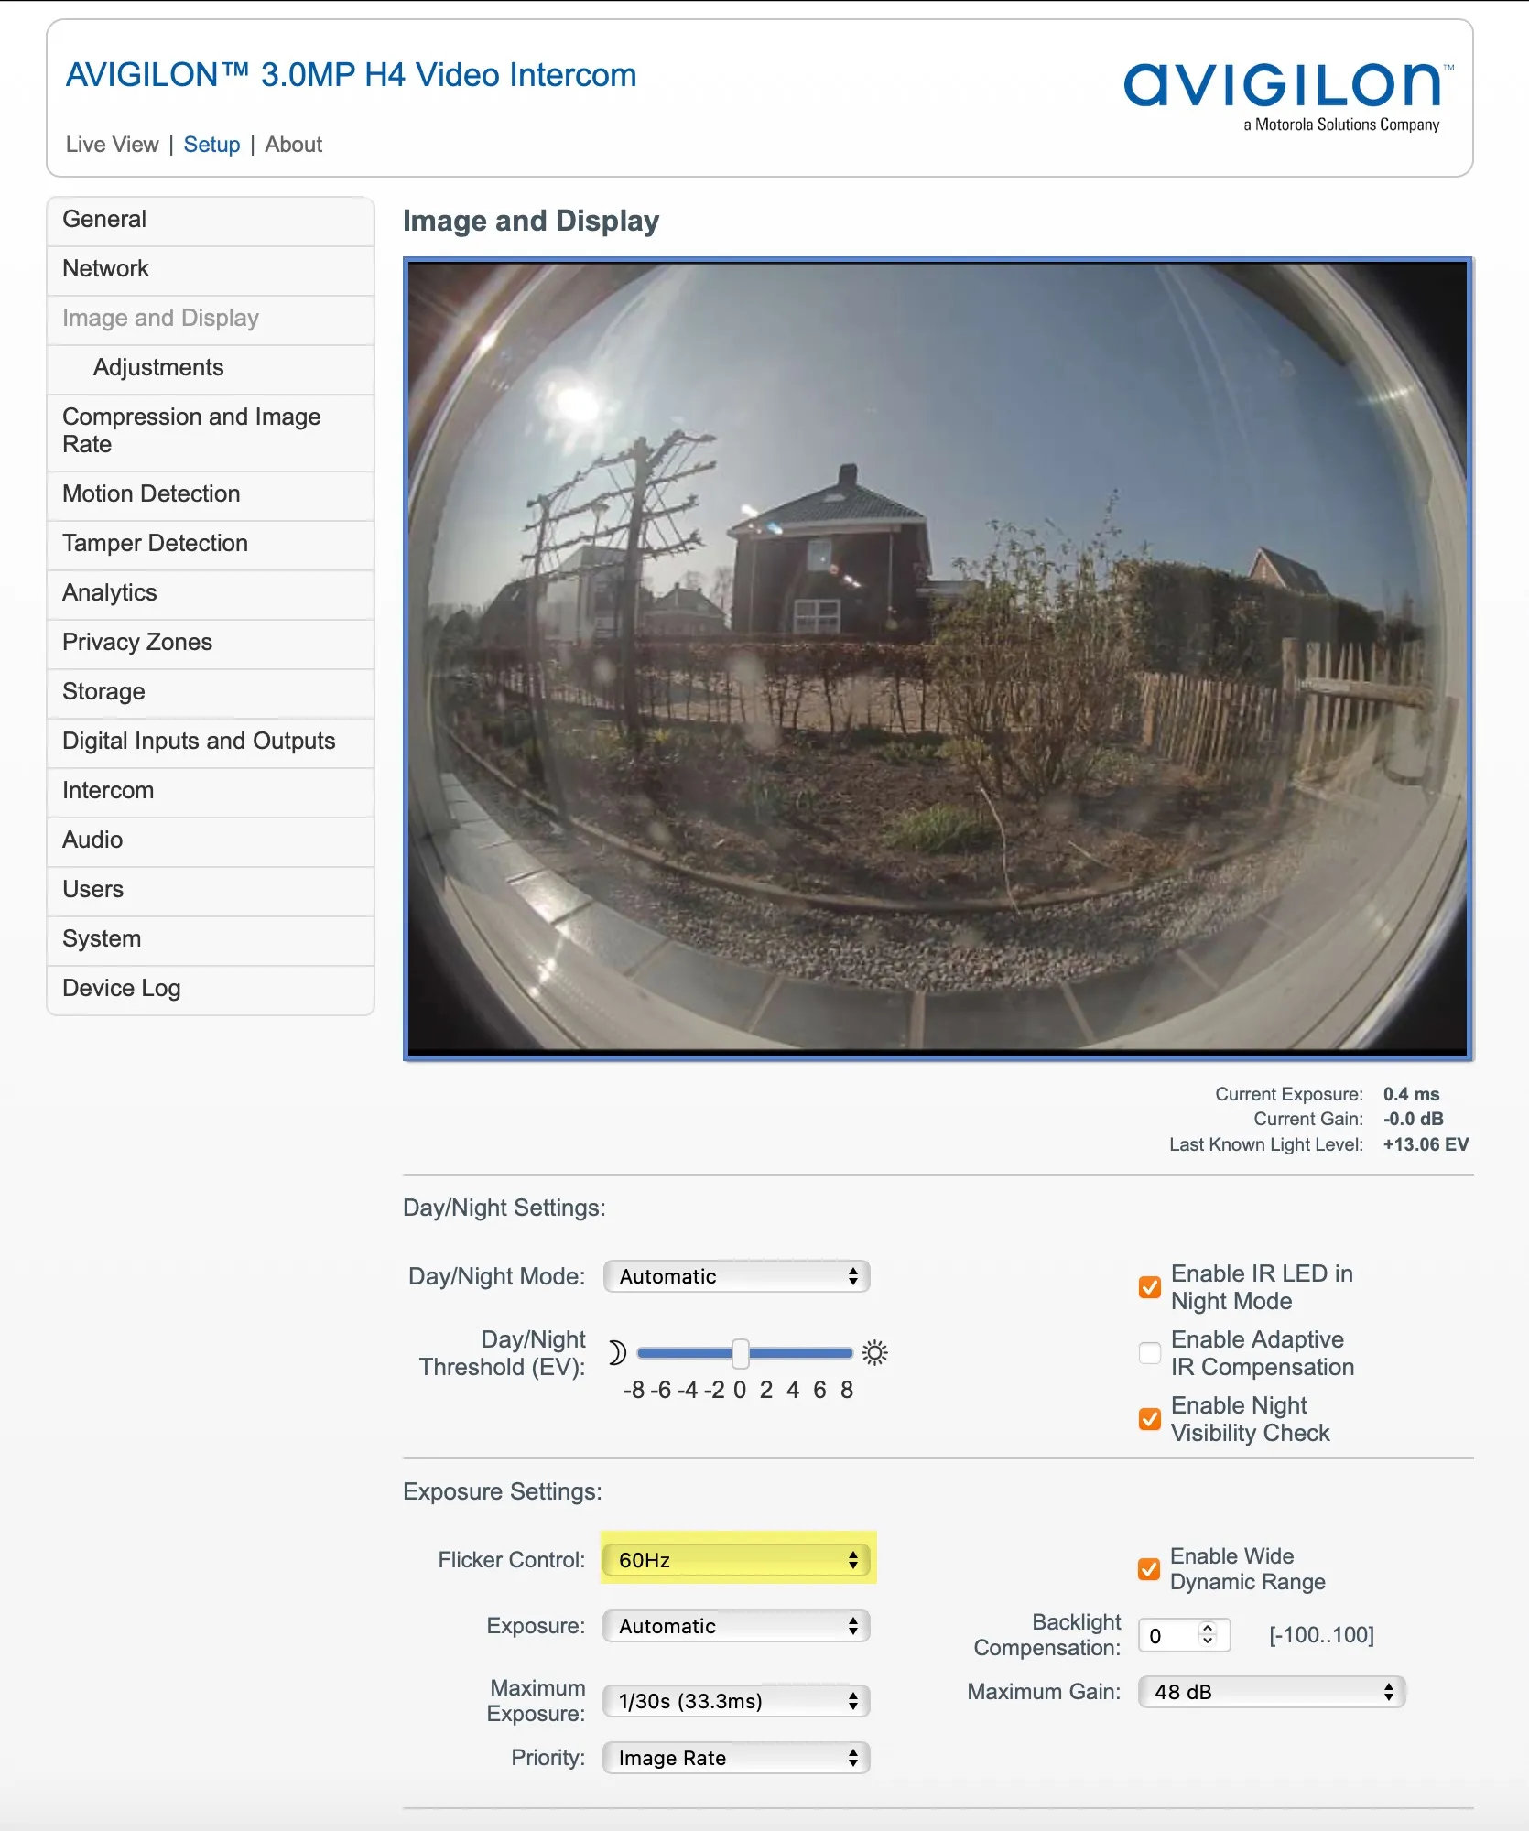This screenshot has width=1529, height=1831.
Task: Open the About page link
Action: (293, 145)
